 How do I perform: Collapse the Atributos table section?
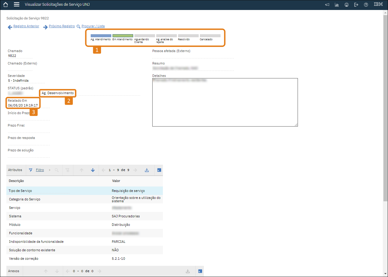[159, 170]
